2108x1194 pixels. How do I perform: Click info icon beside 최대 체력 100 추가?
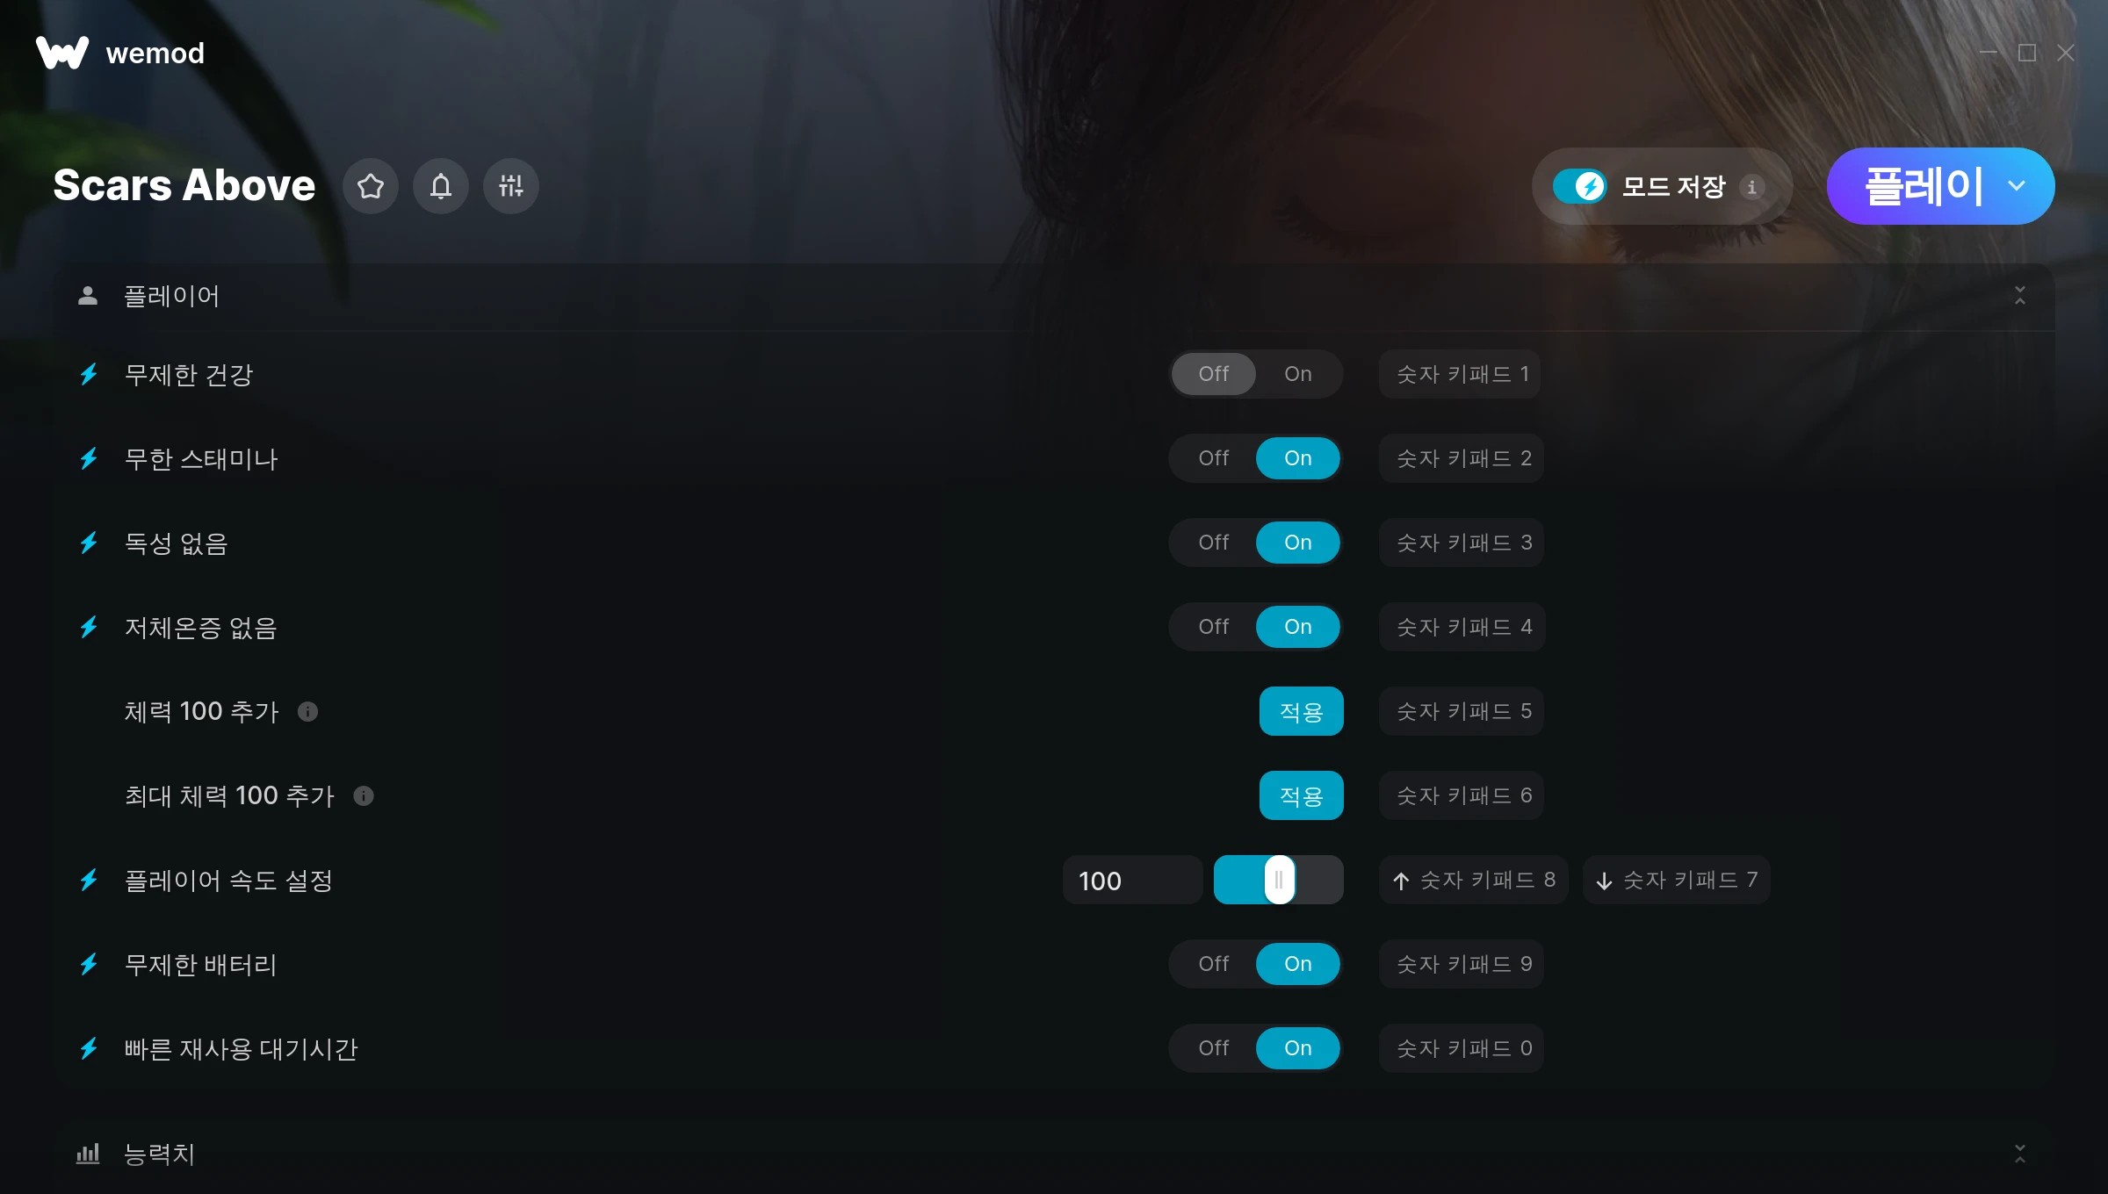click(x=364, y=795)
